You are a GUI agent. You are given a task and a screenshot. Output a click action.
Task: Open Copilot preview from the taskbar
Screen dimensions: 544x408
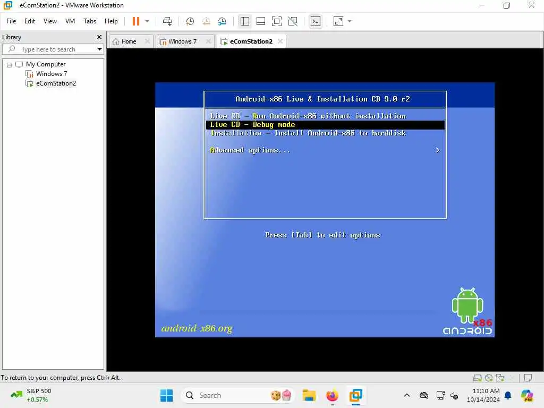(527, 395)
